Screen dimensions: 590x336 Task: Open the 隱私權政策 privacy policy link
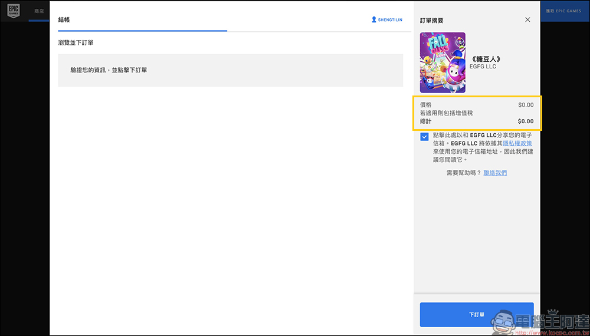pyautogui.click(x=517, y=143)
